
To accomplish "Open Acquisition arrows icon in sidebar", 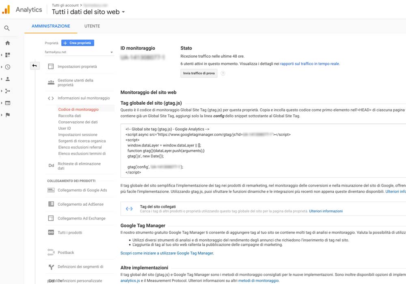I will click(7, 91).
